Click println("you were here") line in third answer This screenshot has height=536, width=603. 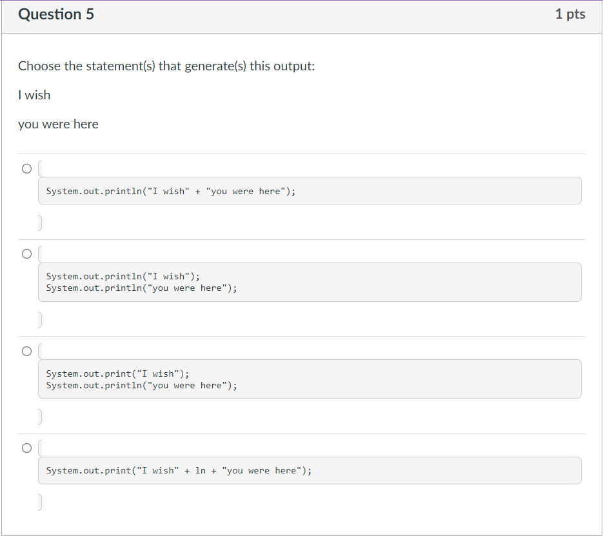141,385
